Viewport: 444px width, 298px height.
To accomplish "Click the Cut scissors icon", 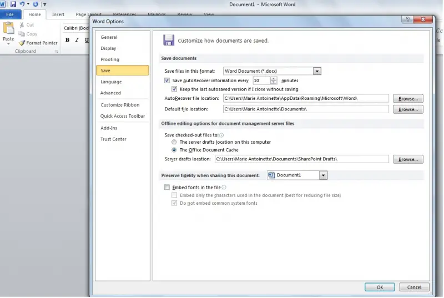I will point(22,25).
